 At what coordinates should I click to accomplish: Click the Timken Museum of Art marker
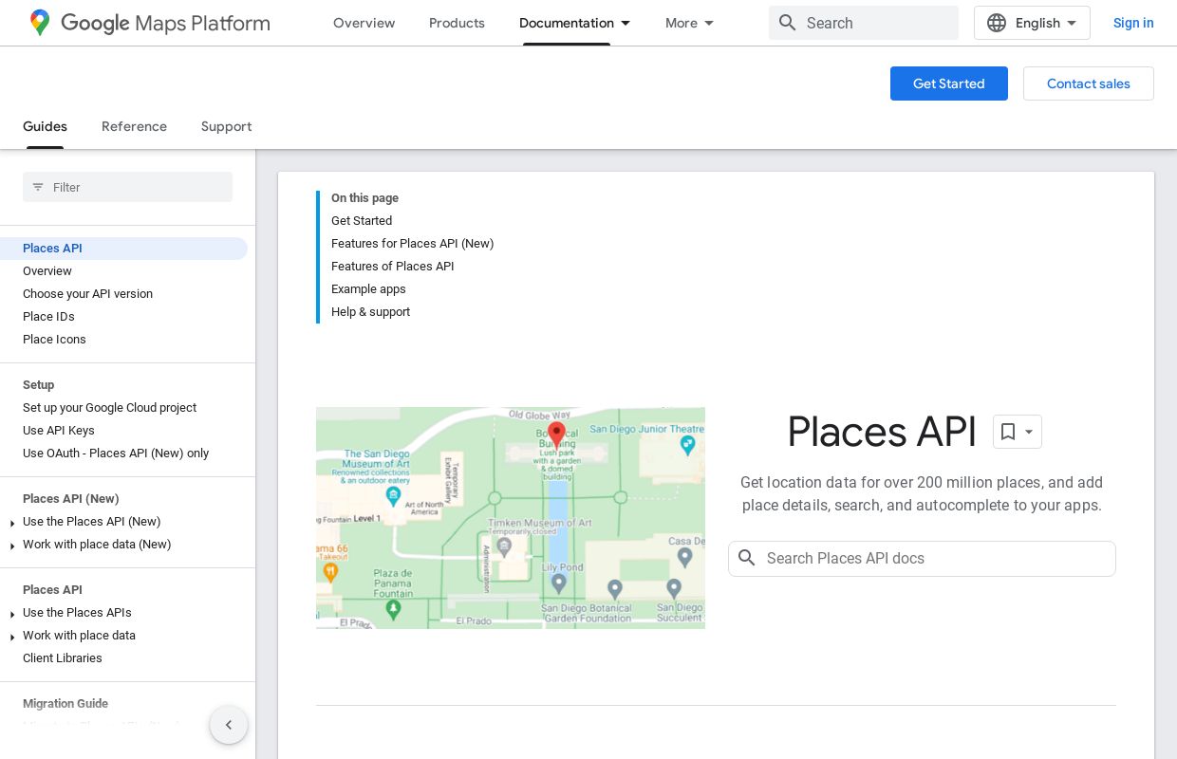click(x=504, y=546)
